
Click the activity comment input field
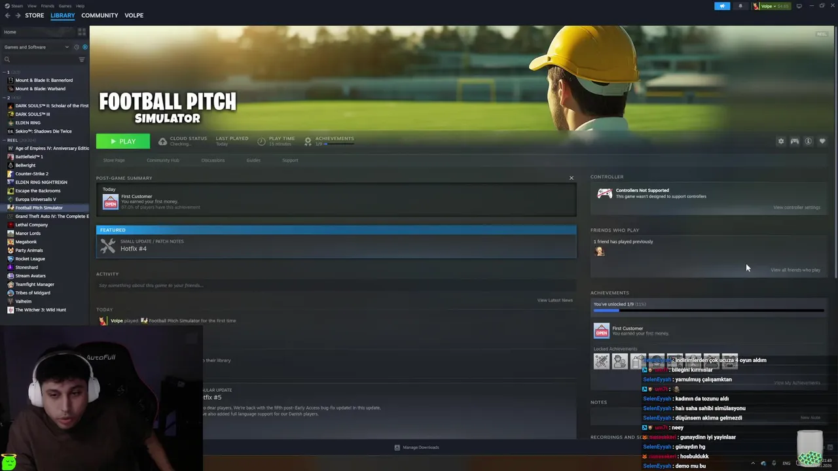[x=336, y=285]
